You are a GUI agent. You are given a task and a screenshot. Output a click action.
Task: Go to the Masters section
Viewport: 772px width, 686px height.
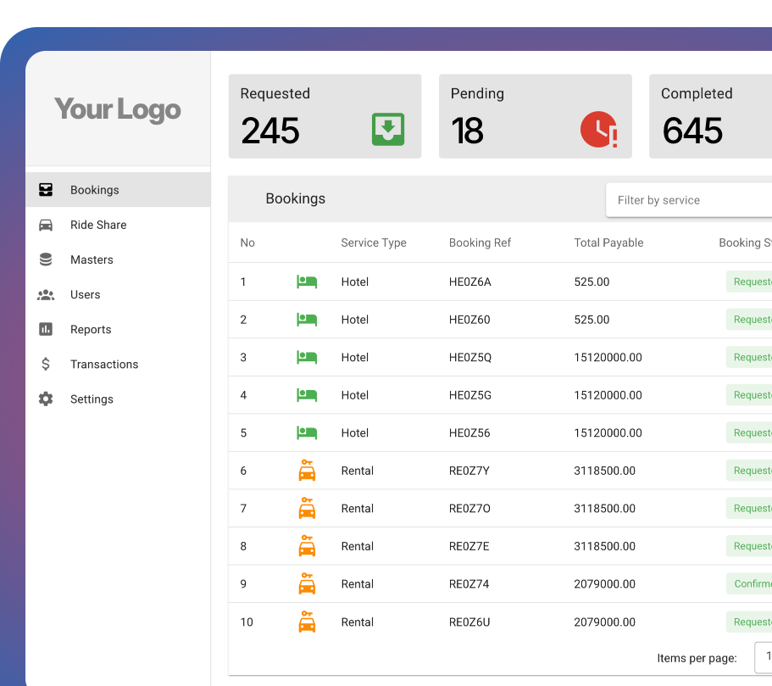coord(118,259)
